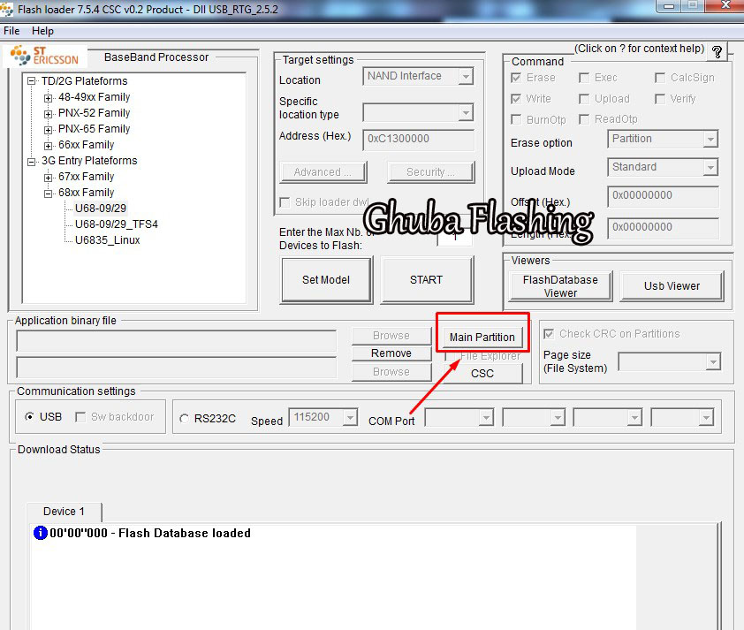Click the Set Model button
Screen dimensions: 744x630
(x=326, y=279)
